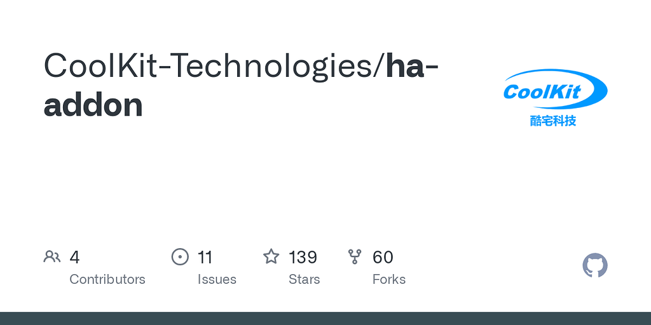Image resolution: width=651 pixels, height=325 pixels.
Task: Open the GitHub octocat logo
Action: pyautogui.click(x=595, y=265)
